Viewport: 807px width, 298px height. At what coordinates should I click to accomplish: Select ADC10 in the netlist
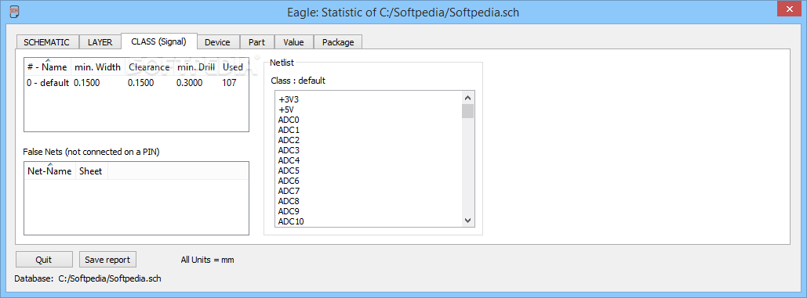(x=291, y=221)
